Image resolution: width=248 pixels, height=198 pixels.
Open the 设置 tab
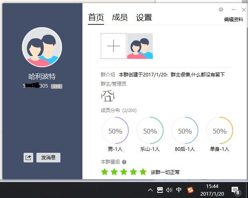point(144,17)
